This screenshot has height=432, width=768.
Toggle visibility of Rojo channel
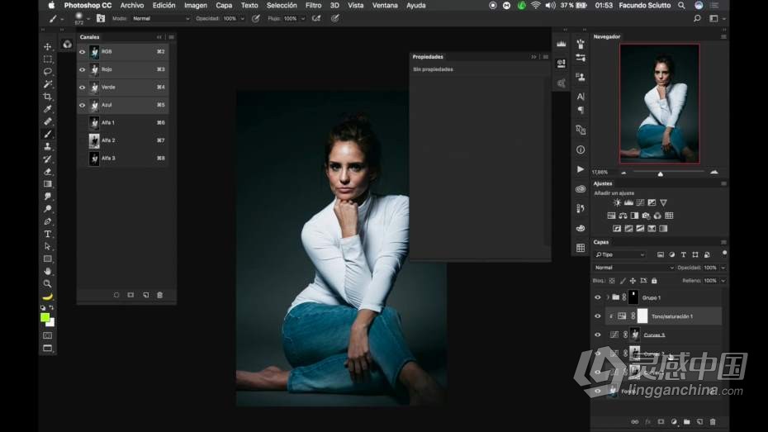[x=83, y=69]
